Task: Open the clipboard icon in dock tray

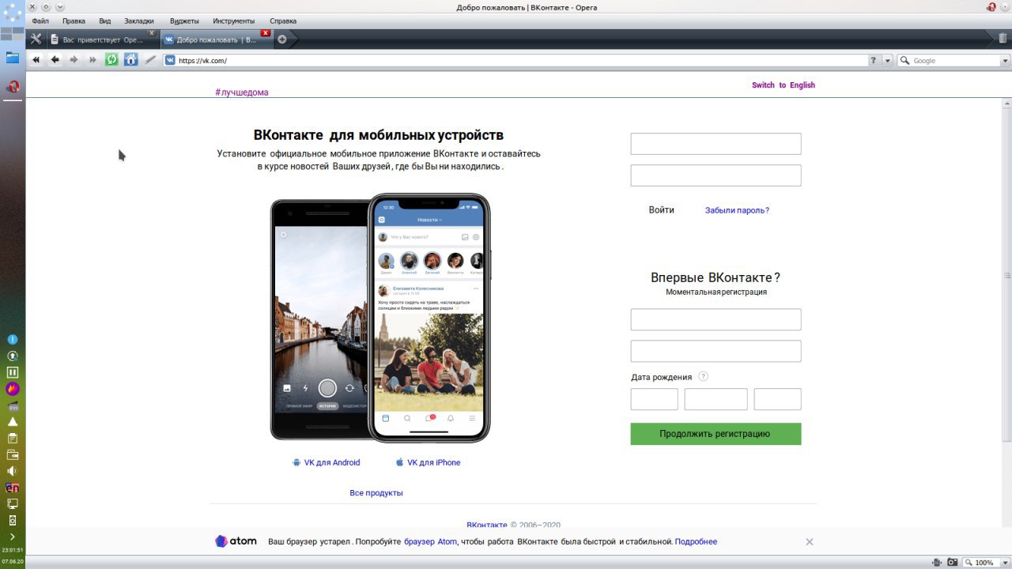Action: pyautogui.click(x=13, y=439)
